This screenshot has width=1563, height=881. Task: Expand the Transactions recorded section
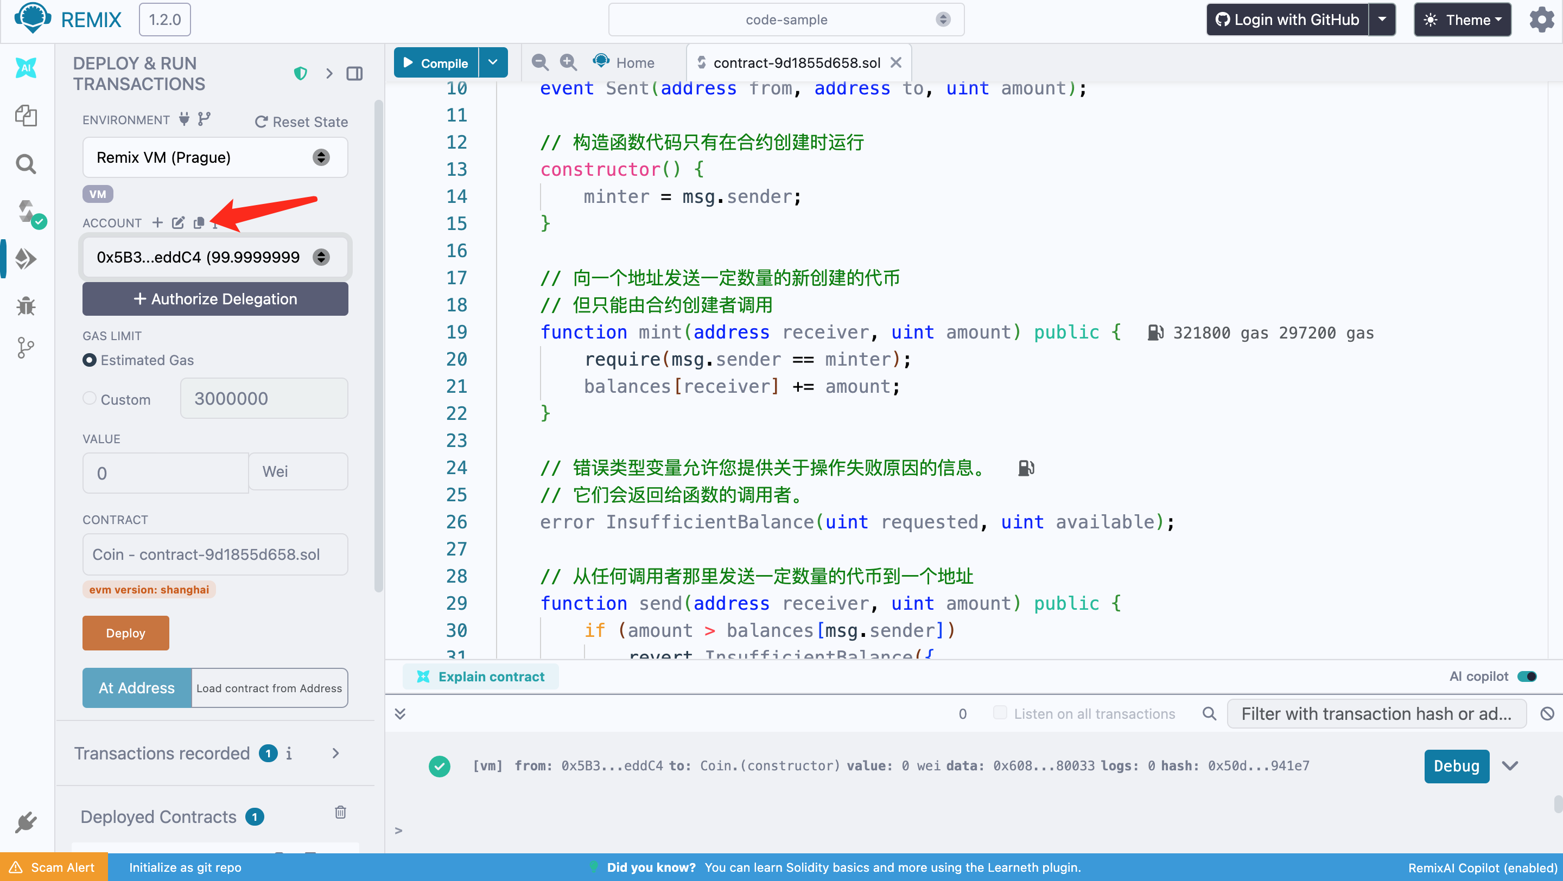(335, 753)
